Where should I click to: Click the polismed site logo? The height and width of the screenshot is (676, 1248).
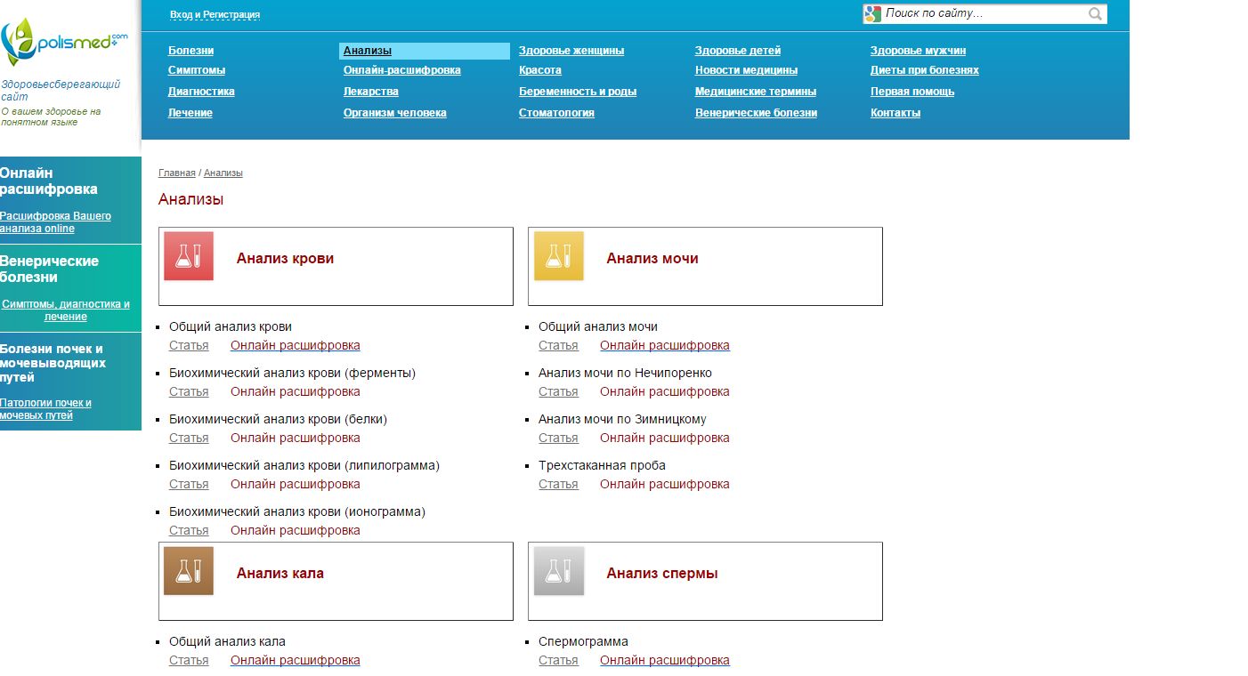click(x=64, y=42)
